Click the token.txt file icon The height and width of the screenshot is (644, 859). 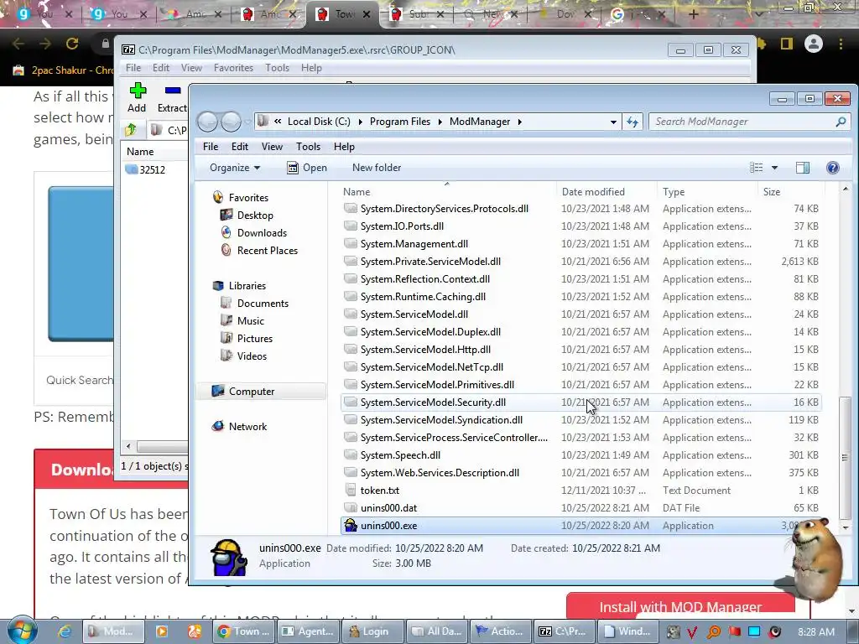click(x=350, y=490)
